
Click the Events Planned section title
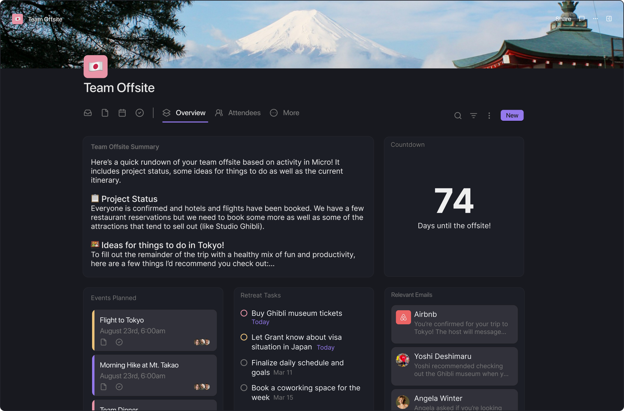(x=113, y=298)
